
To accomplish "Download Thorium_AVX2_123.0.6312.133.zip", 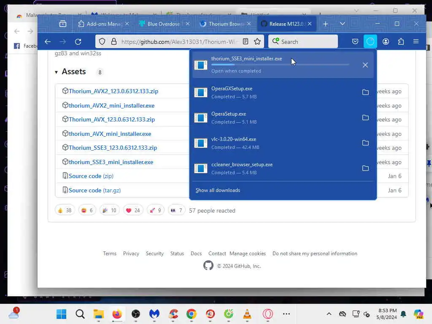I will tap(113, 91).
